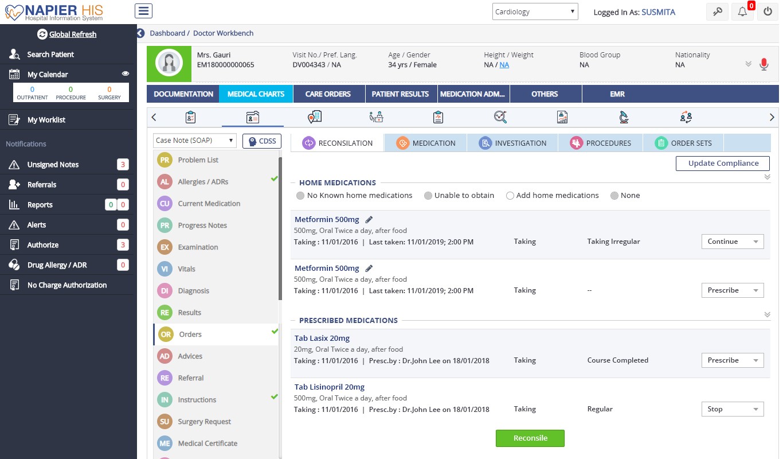Switch to the MEDICATION tab
Viewport: 783px width, 459px height.
point(425,143)
